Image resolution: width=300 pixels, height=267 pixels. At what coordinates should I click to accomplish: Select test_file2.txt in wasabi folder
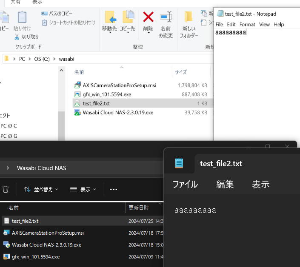[143, 103]
